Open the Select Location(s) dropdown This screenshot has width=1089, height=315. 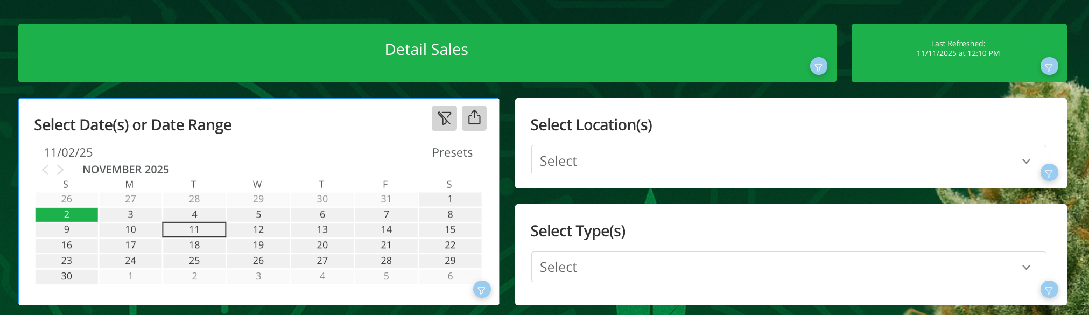pyautogui.click(x=789, y=160)
